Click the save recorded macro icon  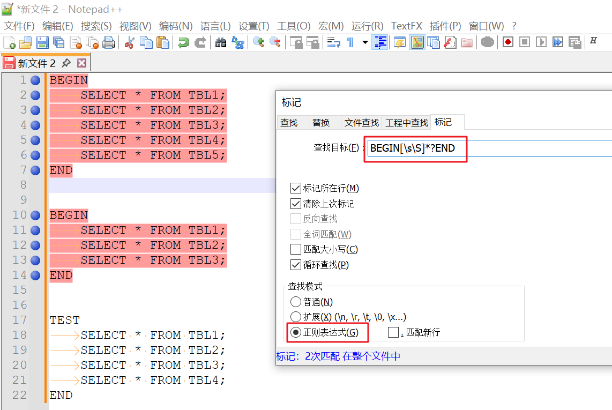click(574, 42)
